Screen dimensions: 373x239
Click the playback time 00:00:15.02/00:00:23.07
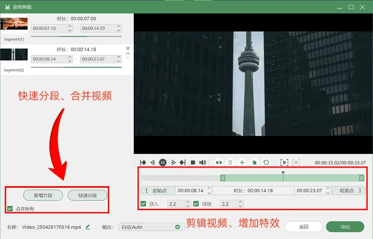340,163
